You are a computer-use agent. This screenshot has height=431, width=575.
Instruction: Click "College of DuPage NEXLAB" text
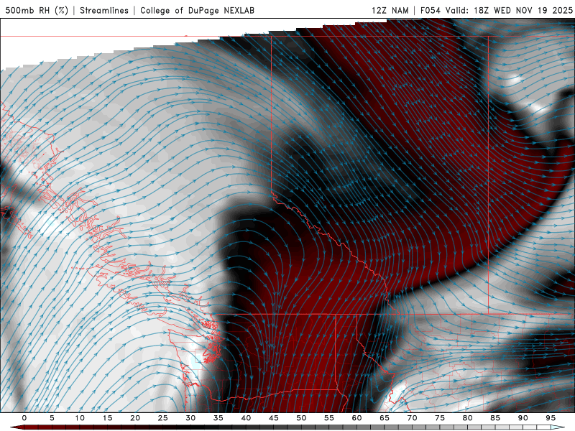click(197, 10)
